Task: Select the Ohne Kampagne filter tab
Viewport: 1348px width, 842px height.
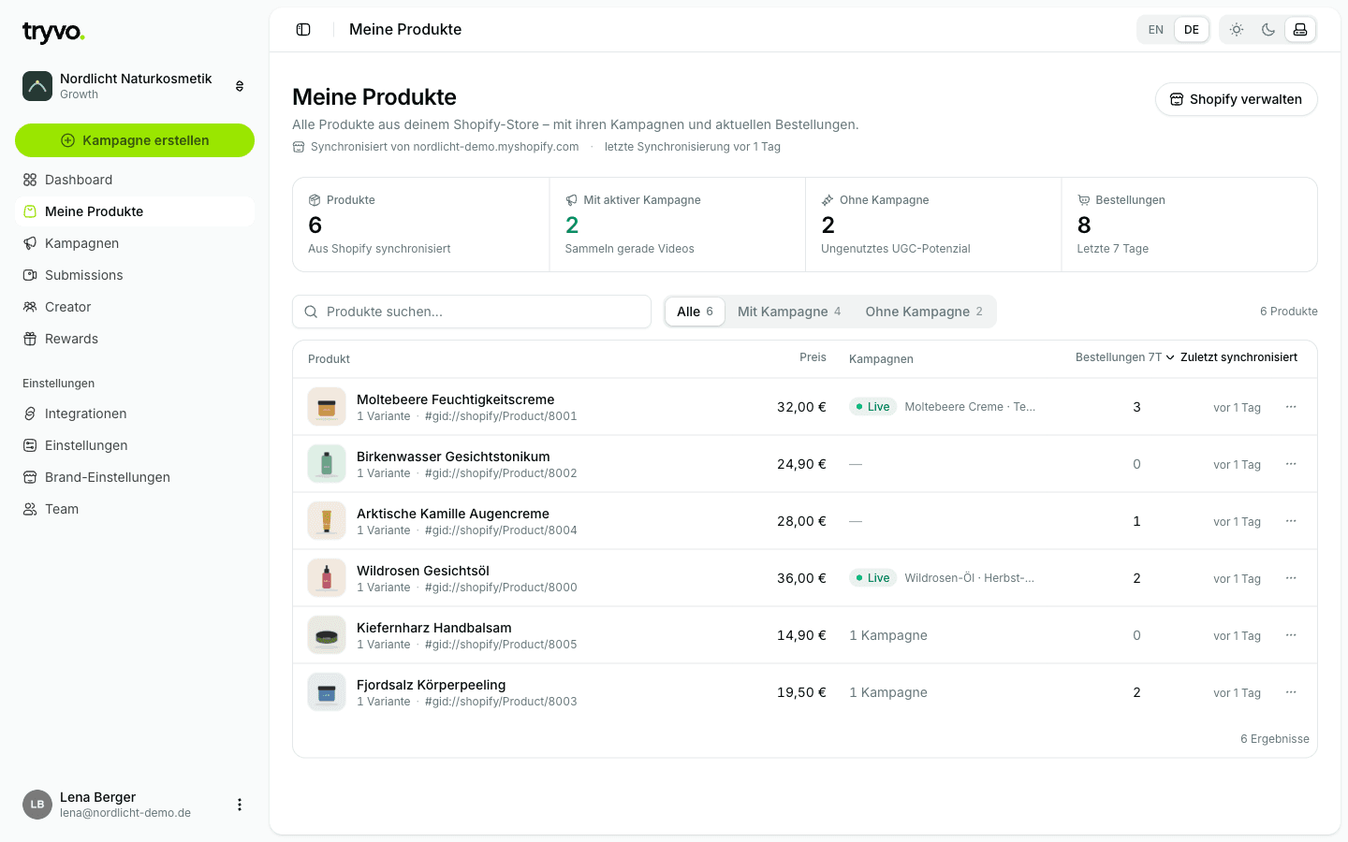Action: 924,312
